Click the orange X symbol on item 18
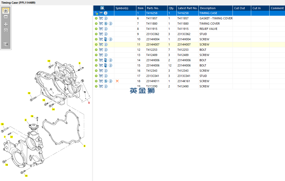The height and width of the screenshot is (181, 285). click(x=117, y=81)
